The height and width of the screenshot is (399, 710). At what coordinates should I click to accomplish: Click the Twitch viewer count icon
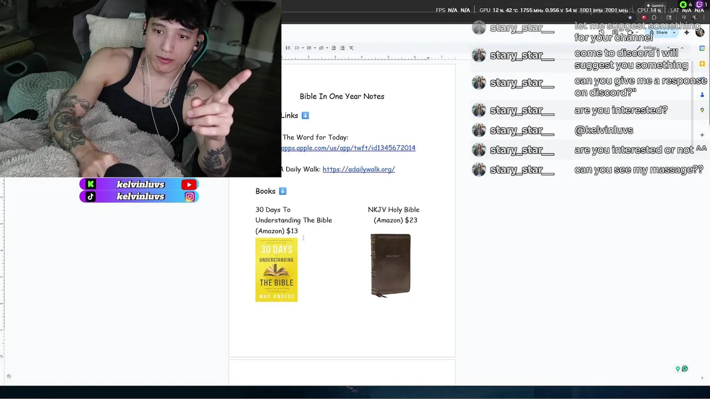point(699,4)
